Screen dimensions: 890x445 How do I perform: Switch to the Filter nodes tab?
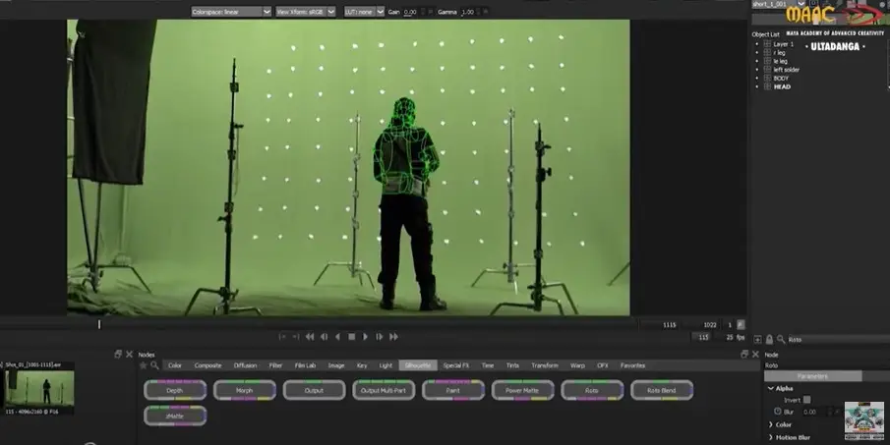(x=276, y=365)
